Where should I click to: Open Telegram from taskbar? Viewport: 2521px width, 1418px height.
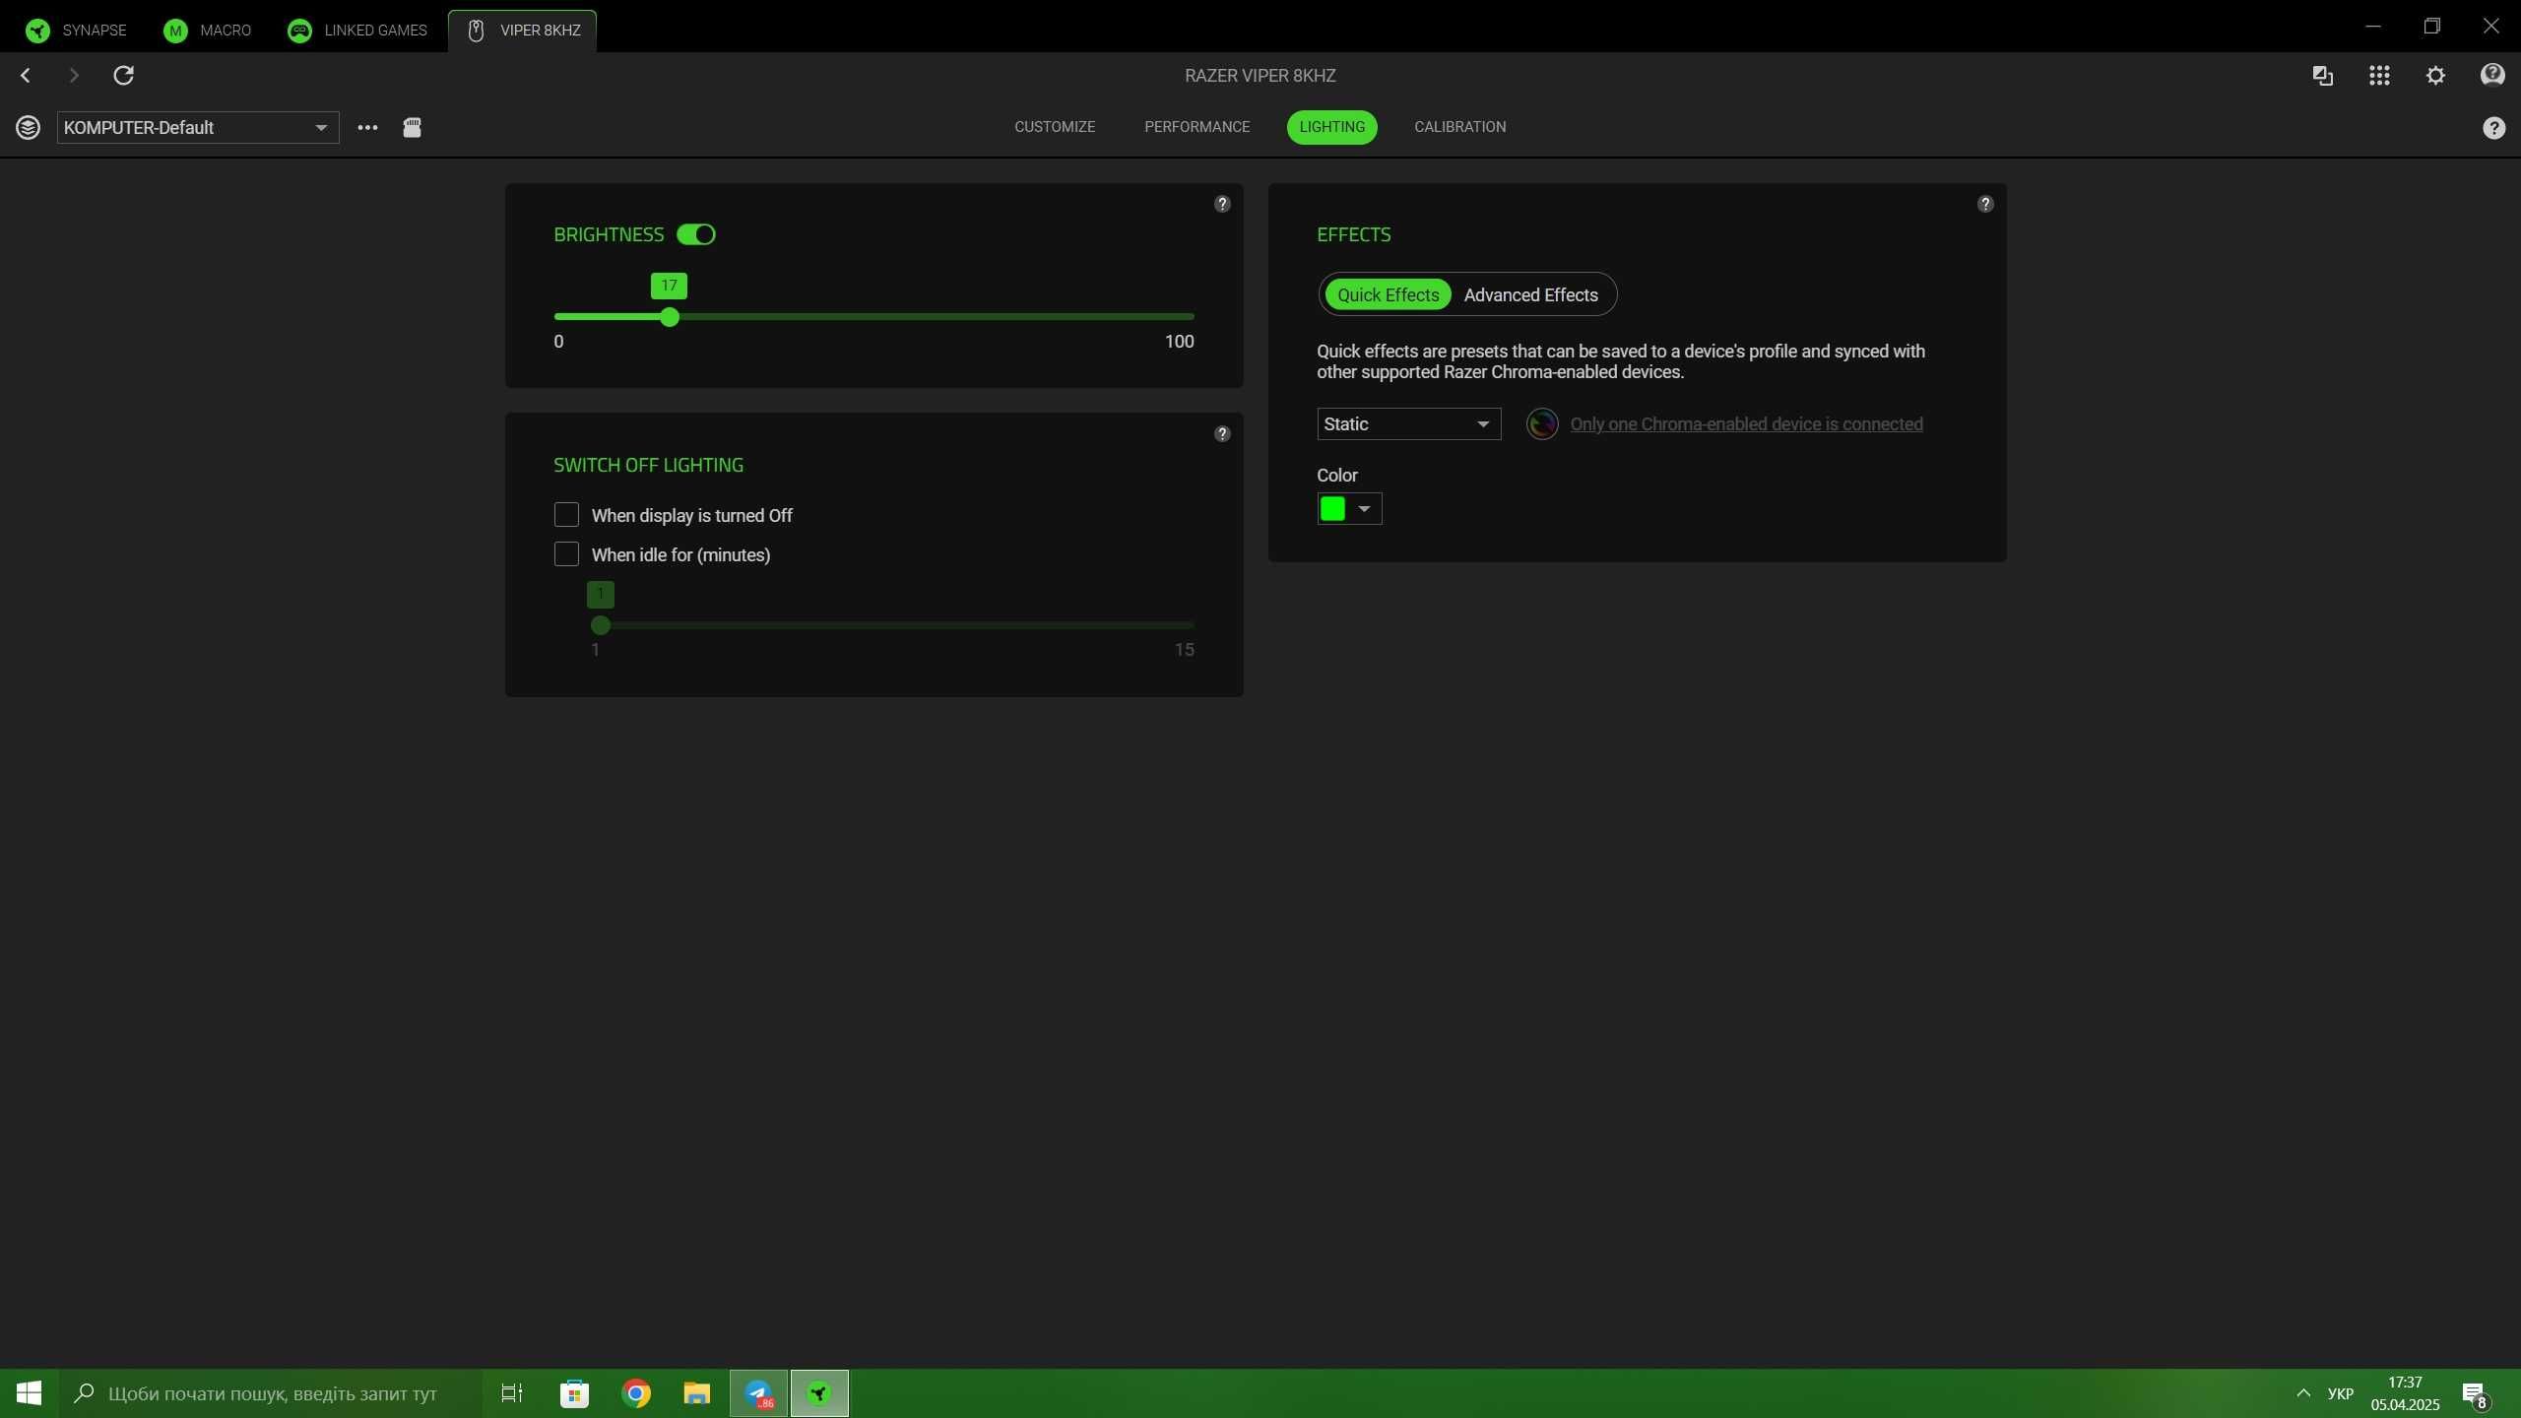pos(758,1393)
